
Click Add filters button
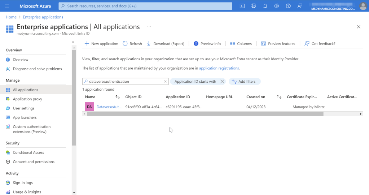point(244,82)
